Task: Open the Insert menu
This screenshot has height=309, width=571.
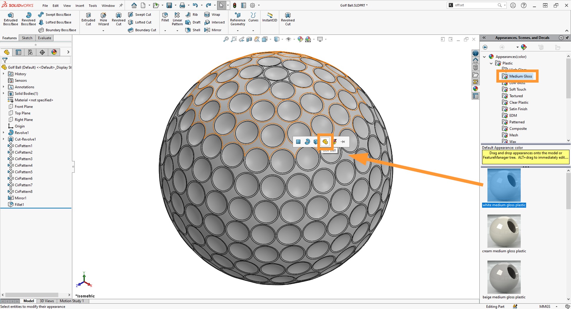Action: [80, 5]
